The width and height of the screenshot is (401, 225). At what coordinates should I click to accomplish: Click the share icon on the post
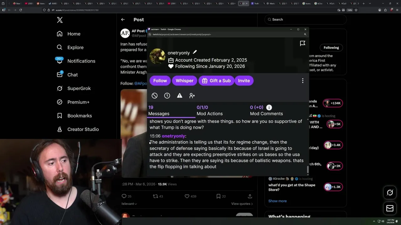coord(250,196)
